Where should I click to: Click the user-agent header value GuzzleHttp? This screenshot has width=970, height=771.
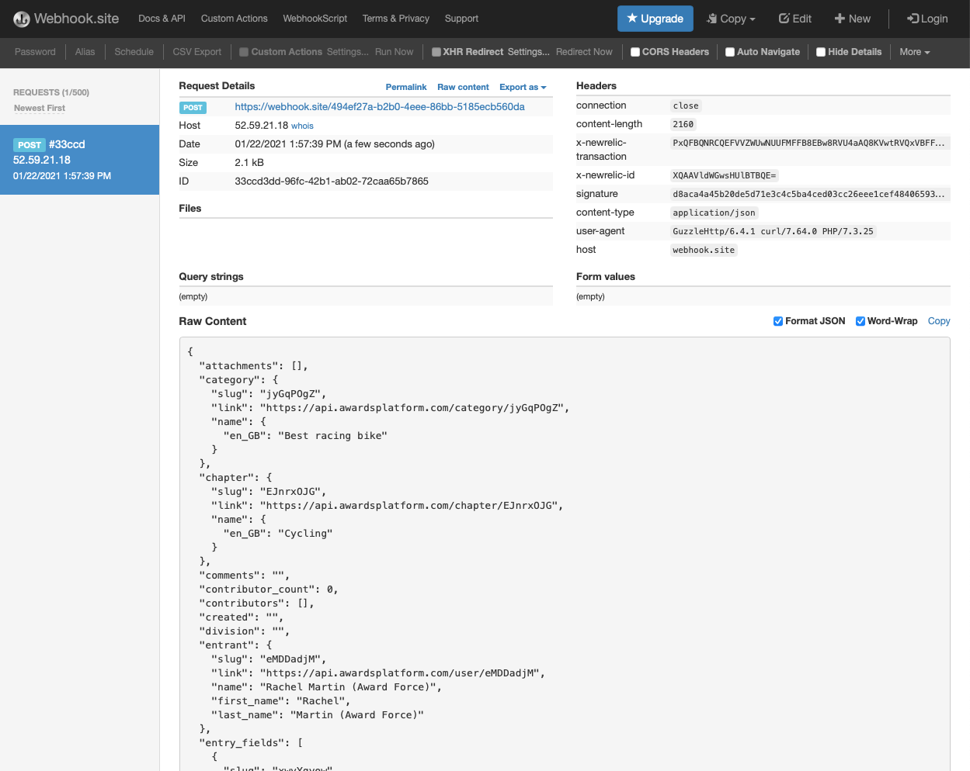(x=773, y=231)
